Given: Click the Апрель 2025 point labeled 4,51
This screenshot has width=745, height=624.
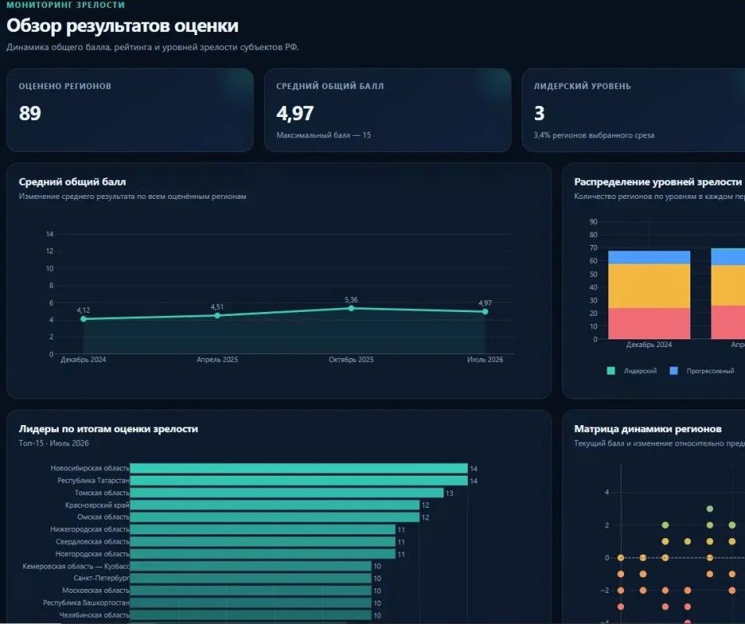Looking at the screenshot, I should pos(217,316).
